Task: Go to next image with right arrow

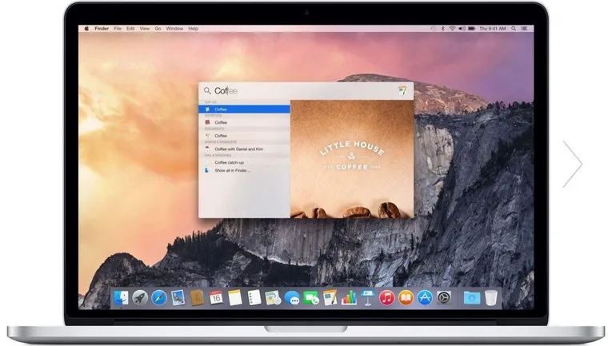Action: 572,164
